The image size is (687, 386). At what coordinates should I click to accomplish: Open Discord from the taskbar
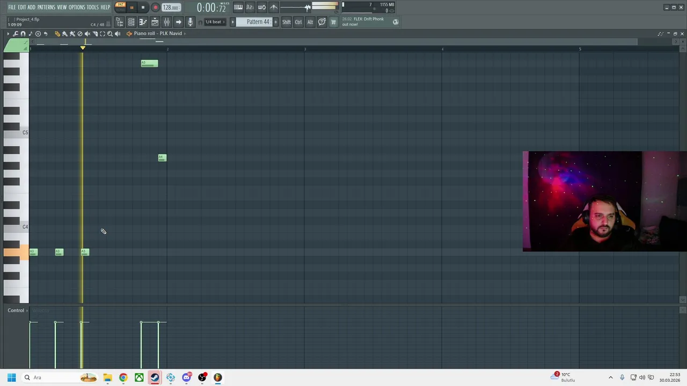coord(186,377)
